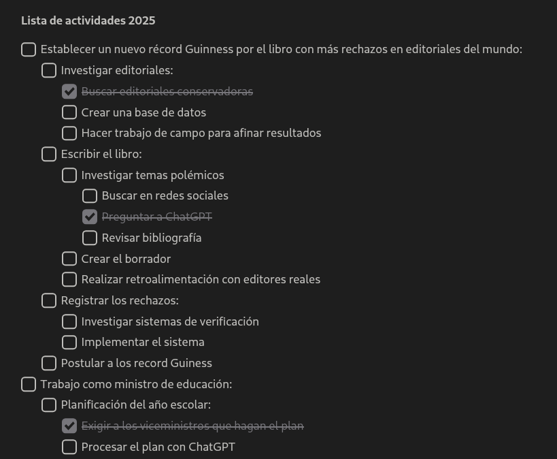Check 'Postular a los record Guiness'
This screenshot has width=557, height=459.
[49, 363]
